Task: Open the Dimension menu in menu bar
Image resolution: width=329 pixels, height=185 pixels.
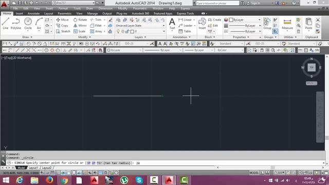Action: [105, 8]
